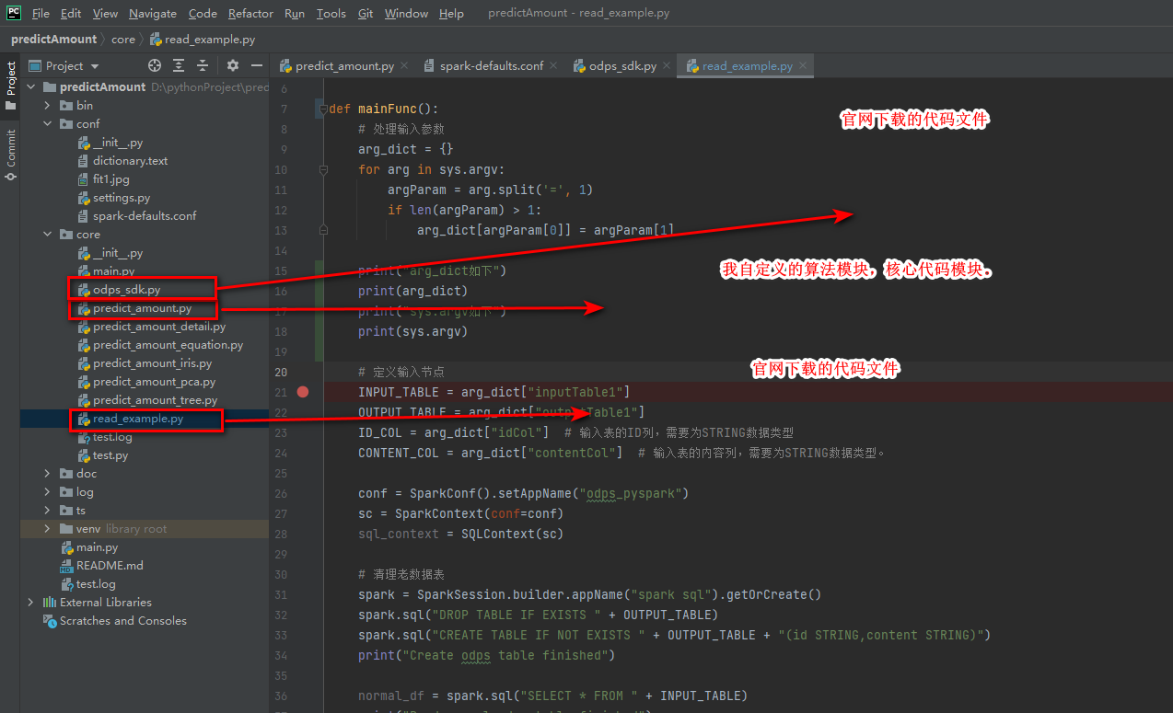Select predict_amount_pca.py in the project tree
This screenshot has width=1173, height=713.
pos(155,381)
